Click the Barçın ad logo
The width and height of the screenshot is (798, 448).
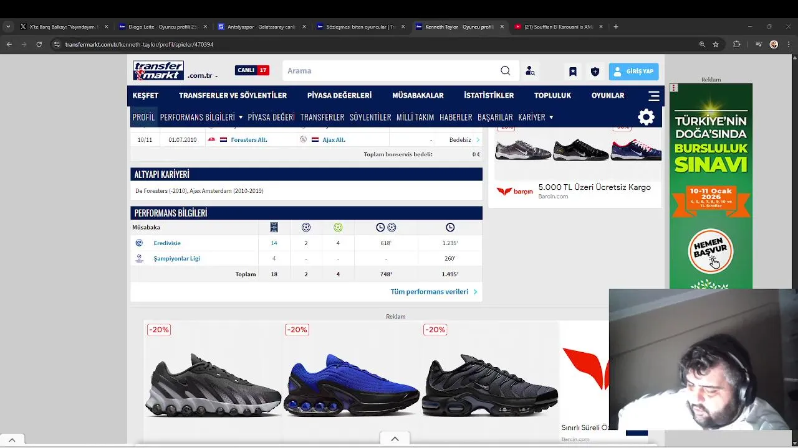(515, 192)
